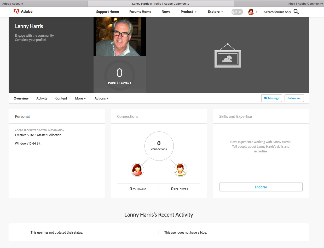324x248 pixels.
Task: Click the Lanny Harris name heading
Action: pyautogui.click(x=29, y=26)
